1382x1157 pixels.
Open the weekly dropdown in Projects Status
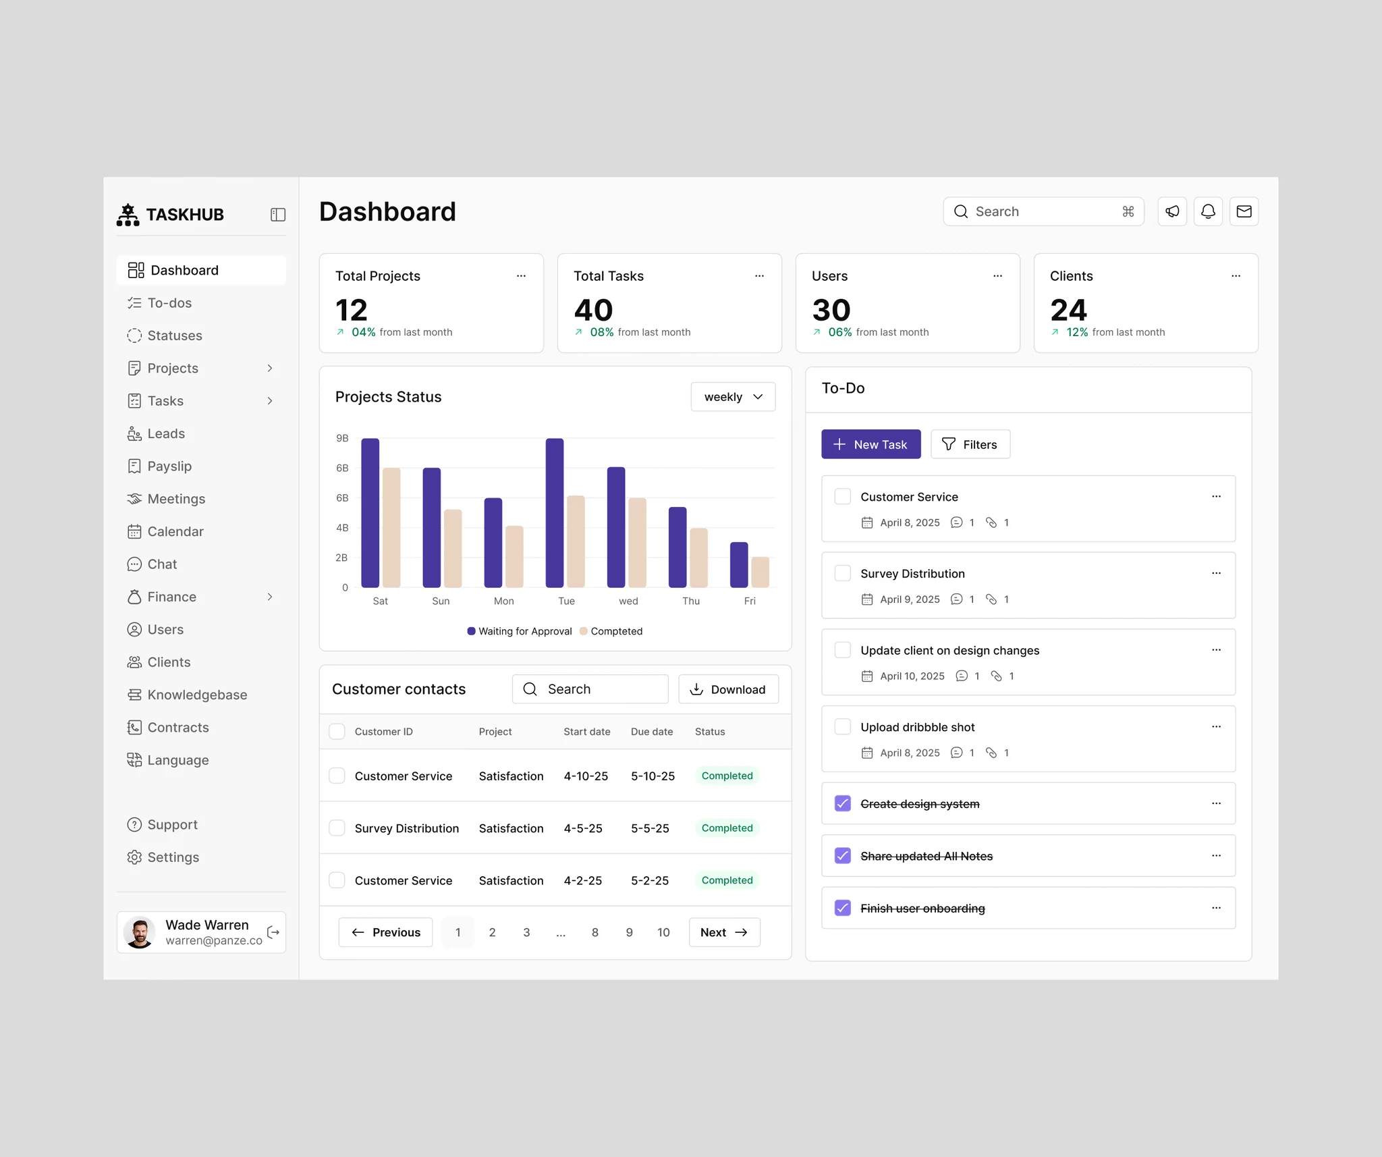(733, 397)
